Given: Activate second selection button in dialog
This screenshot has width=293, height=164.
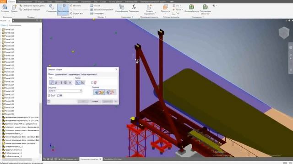Looking at the screenshot, I should click(82, 82).
